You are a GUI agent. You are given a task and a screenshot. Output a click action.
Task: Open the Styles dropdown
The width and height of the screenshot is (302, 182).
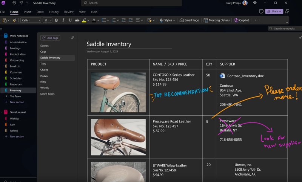(x=167, y=20)
